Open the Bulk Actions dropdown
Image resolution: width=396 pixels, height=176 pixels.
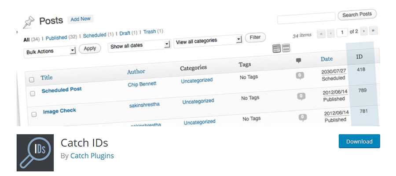point(50,51)
